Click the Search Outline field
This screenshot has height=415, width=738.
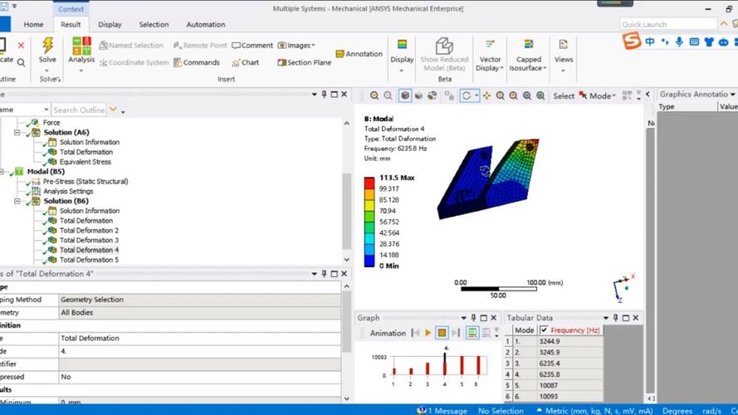coord(79,110)
